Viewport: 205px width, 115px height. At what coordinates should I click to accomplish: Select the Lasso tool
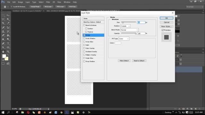3,19
